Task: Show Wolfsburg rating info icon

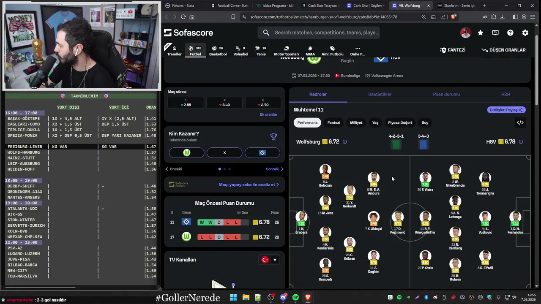Action: point(344,142)
